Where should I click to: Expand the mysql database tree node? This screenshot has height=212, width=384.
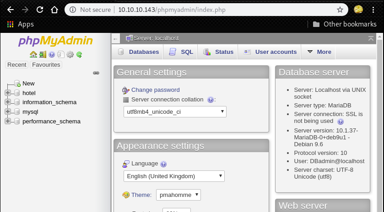click(8, 111)
